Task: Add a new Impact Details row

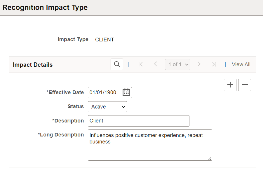Action: click(230, 85)
